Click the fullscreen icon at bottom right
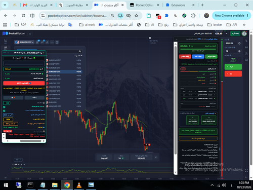Image resolution: width=253 pixels, height=190 pixels. [246, 171]
